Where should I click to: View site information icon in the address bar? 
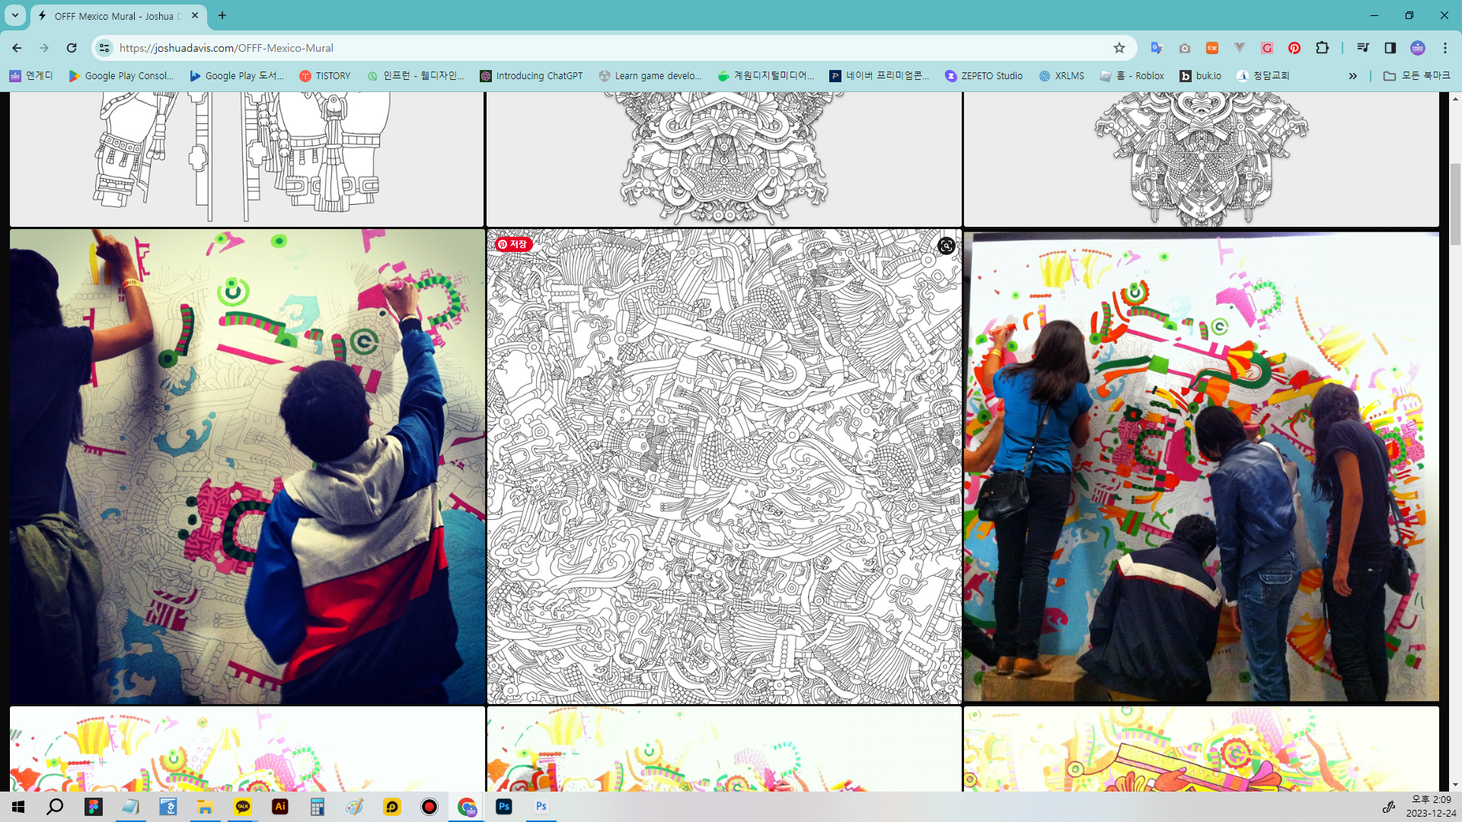pyautogui.click(x=104, y=48)
